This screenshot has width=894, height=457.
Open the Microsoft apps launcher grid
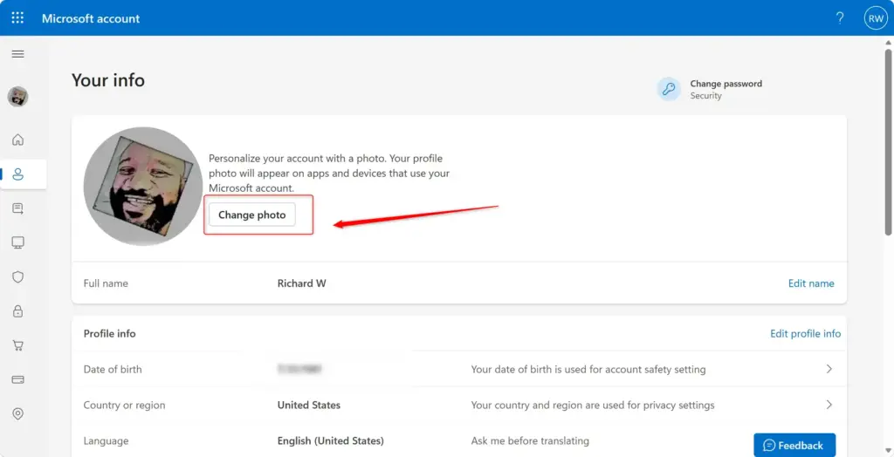click(17, 17)
